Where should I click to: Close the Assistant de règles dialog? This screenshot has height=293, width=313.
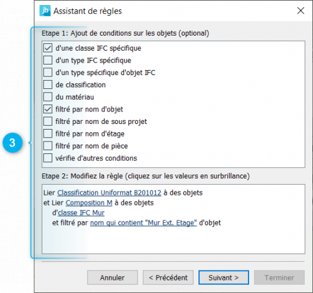click(300, 11)
